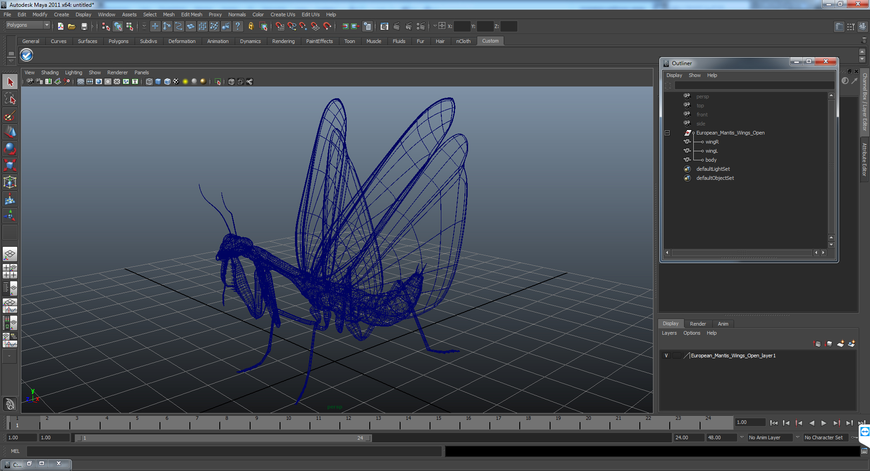Open Outliner Show menu
The image size is (870, 471).
pos(695,75)
